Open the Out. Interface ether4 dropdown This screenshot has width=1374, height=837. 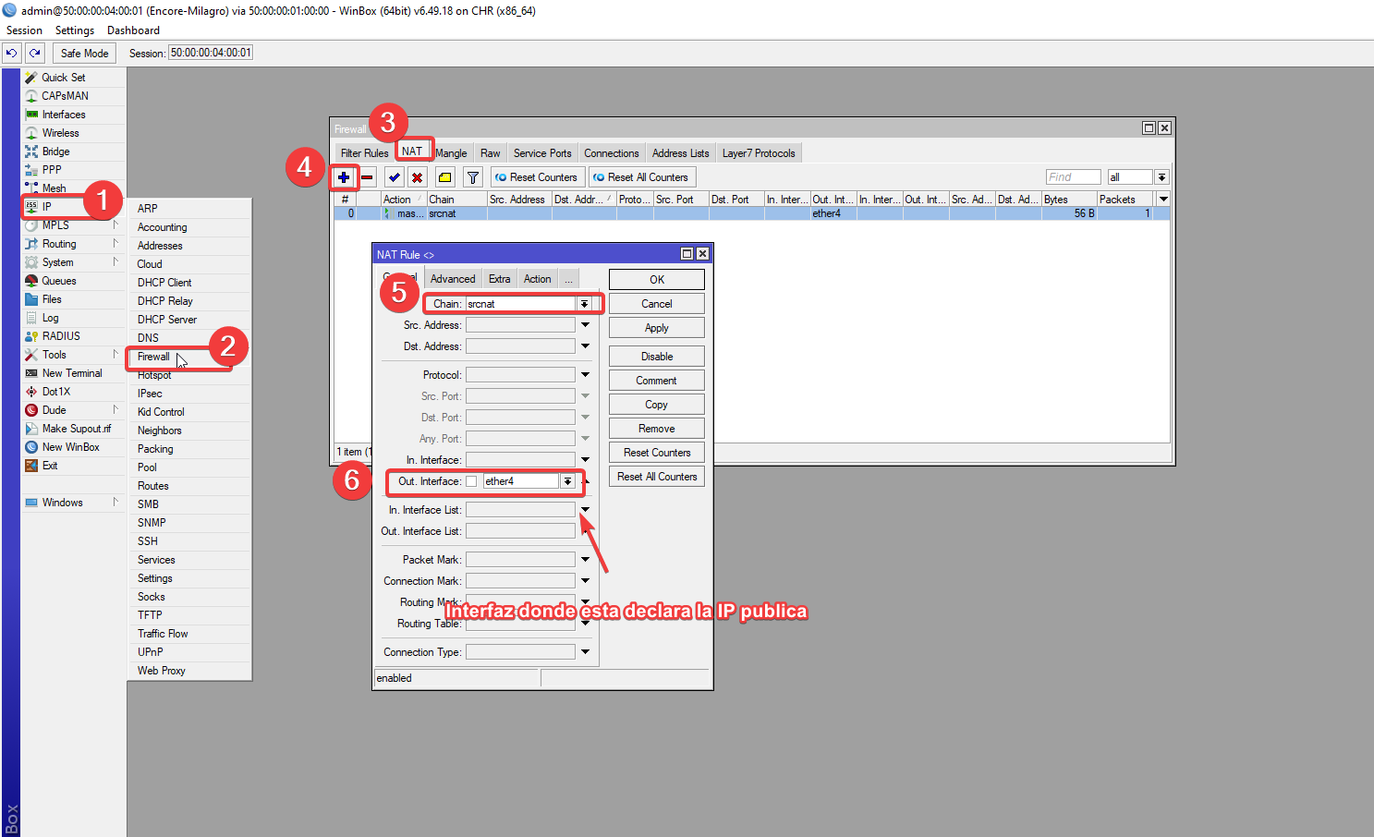click(x=567, y=481)
